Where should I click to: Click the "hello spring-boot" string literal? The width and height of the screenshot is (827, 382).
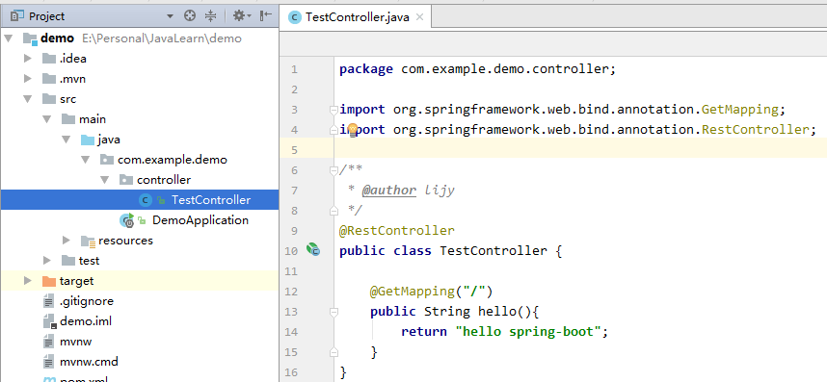pos(528,332)
